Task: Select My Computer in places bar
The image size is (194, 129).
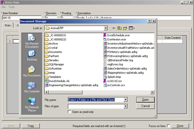Action: pos(32,87)
